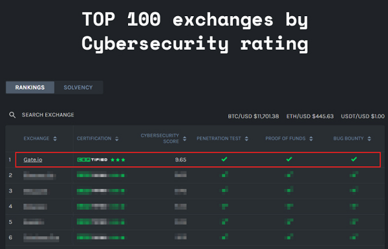
Task: Click the Cybersecurity Score header label
Action: 160,138
